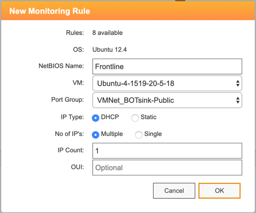Click the Port Group dropdown arrows icon

[238, 100]
